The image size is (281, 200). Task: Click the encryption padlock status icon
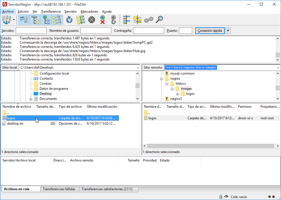[221, 197]
